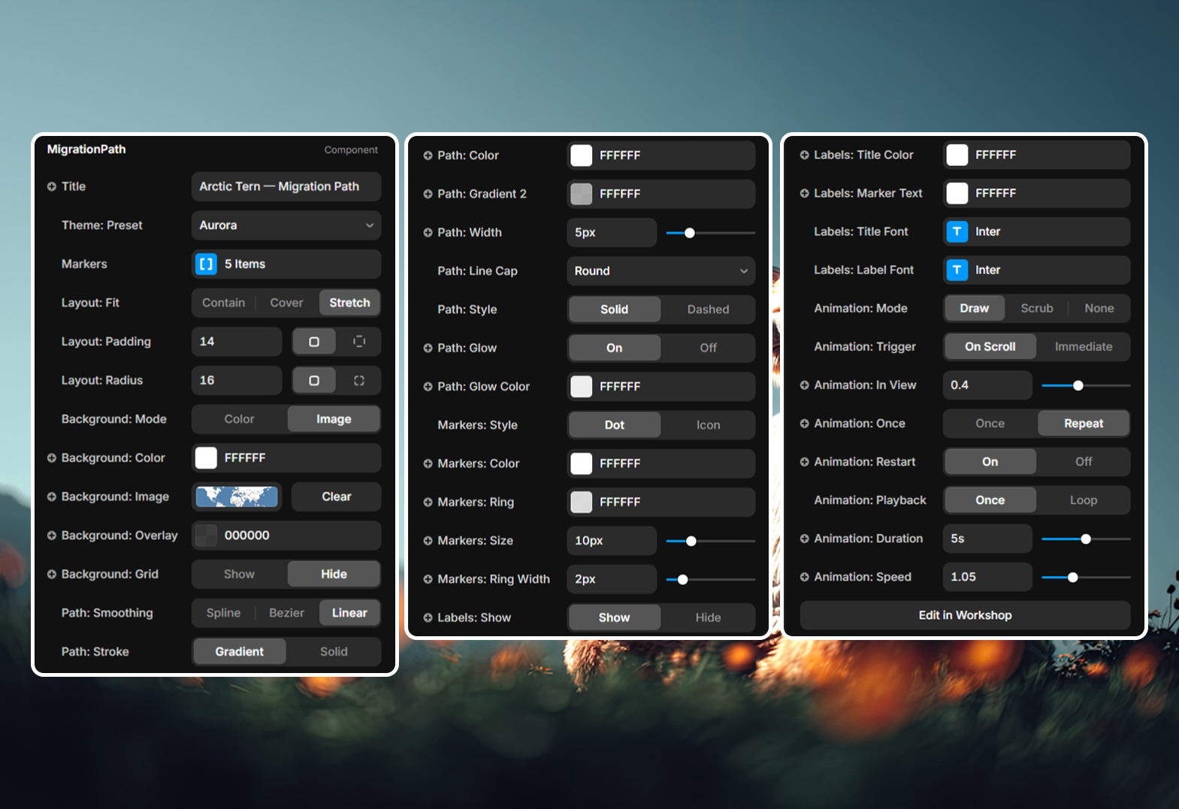Select Scrub animation mode

point(1036,309)
